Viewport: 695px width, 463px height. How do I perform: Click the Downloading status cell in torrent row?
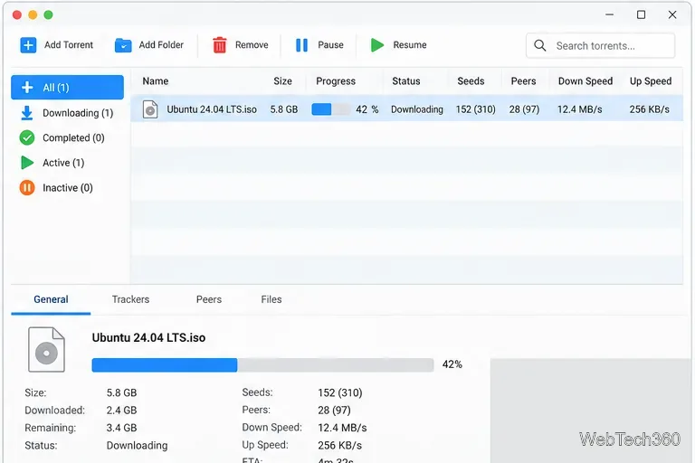tap(417, 109)
